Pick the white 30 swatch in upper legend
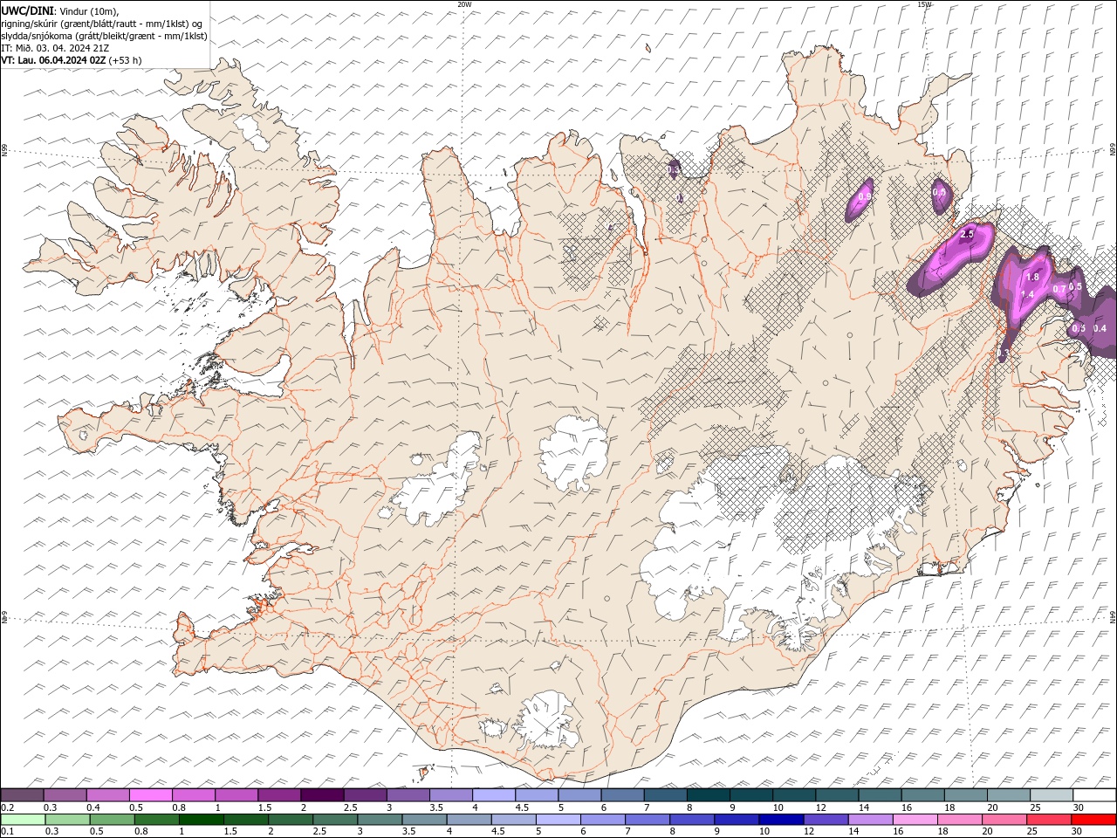This screenshot has width=1117, height=838. tap(1094, 795)
